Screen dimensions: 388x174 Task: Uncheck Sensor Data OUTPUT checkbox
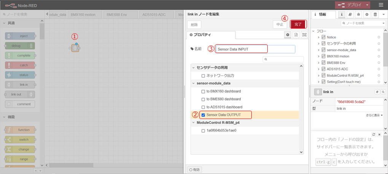(204, 115)
